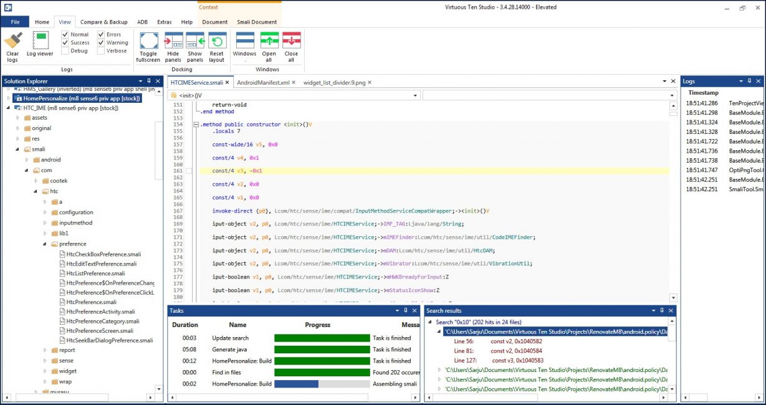Click the Duration column header in Tasks
Screen dimensions: 766x405
[x=185, y=325]
